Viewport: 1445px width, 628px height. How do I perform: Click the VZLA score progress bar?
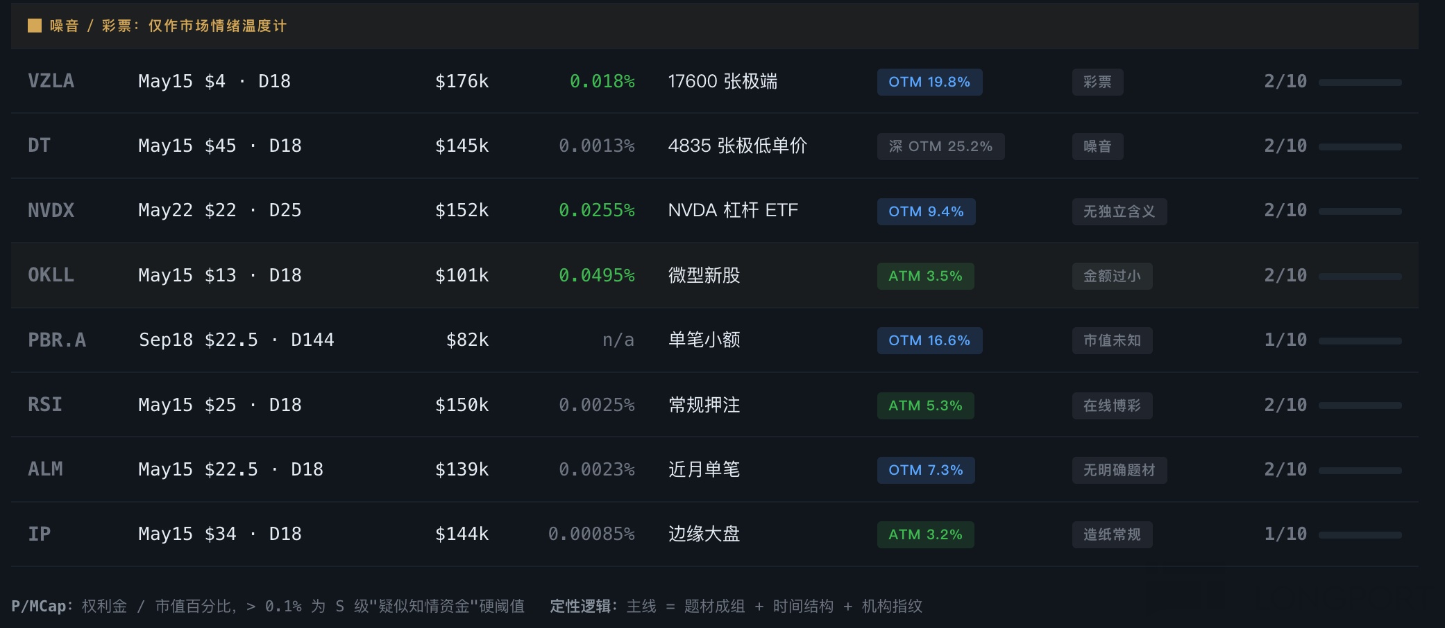pos(1360,82)
